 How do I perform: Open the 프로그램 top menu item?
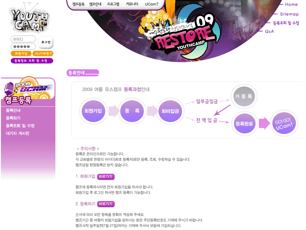point(113,4)
